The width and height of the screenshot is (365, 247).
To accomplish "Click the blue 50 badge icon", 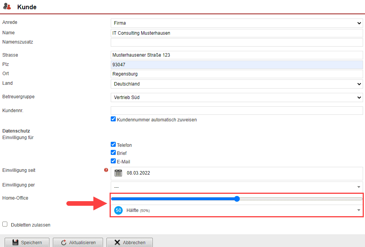I will tap(118, 210).
